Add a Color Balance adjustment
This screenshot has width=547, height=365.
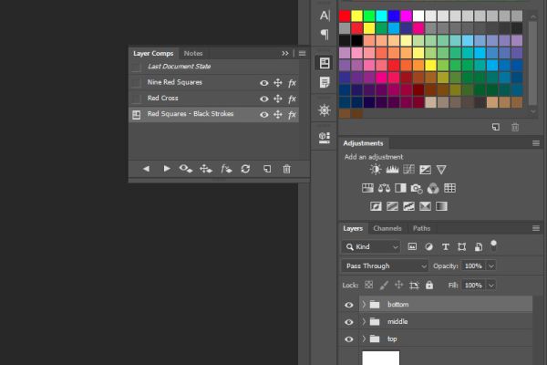click(x=384, y=188)
